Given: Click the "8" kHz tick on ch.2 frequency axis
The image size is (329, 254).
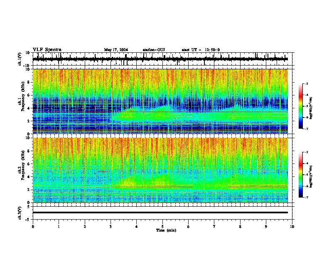Looking at the screenshot, I should tap(29, 151).
